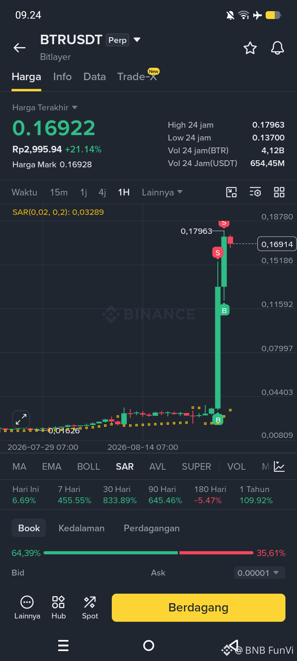Open chart indicator settings icon
Screen dimensions: 297x661
[x=255, y=192]
